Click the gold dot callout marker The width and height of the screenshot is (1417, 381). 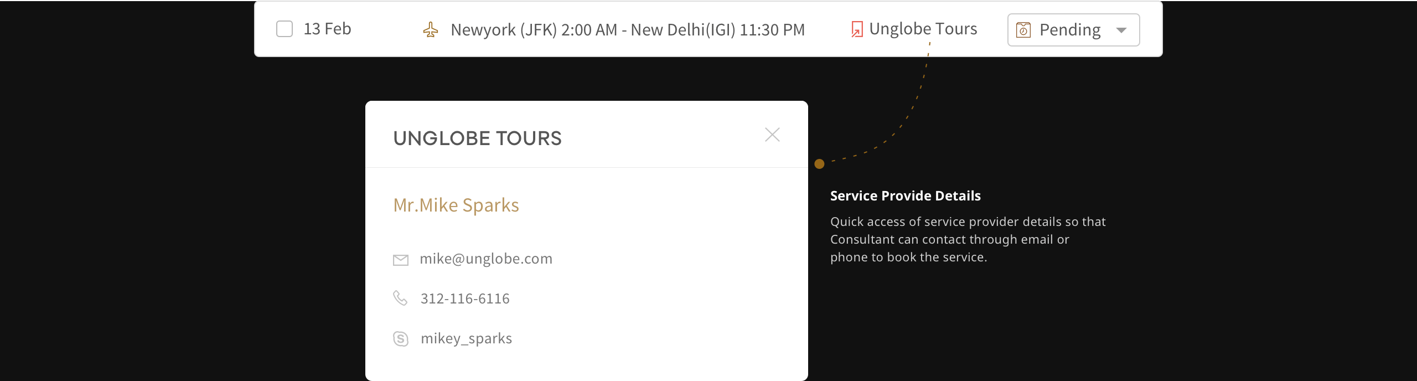(x=820, y=164)
